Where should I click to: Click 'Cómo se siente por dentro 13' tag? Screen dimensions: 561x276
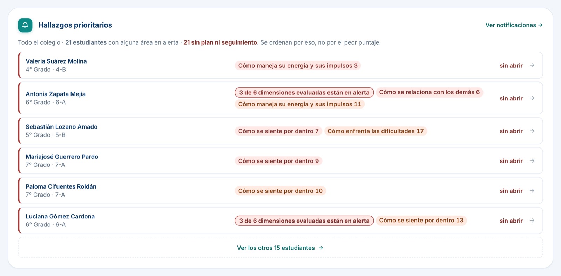pos(421,221)
